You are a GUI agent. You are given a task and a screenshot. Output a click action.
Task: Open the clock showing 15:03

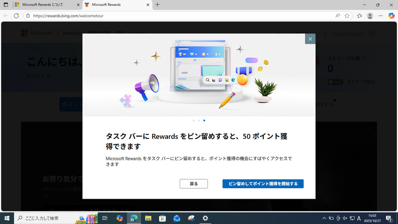(372, 218)
